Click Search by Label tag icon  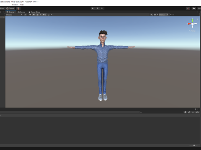pyautogui.click(x=189, y=112)
